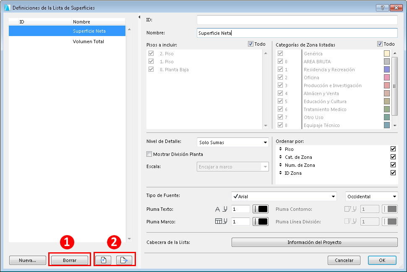Screen dimensions: 407x272
Task: Click the Borrar button
Action: (x=70, y=260)
